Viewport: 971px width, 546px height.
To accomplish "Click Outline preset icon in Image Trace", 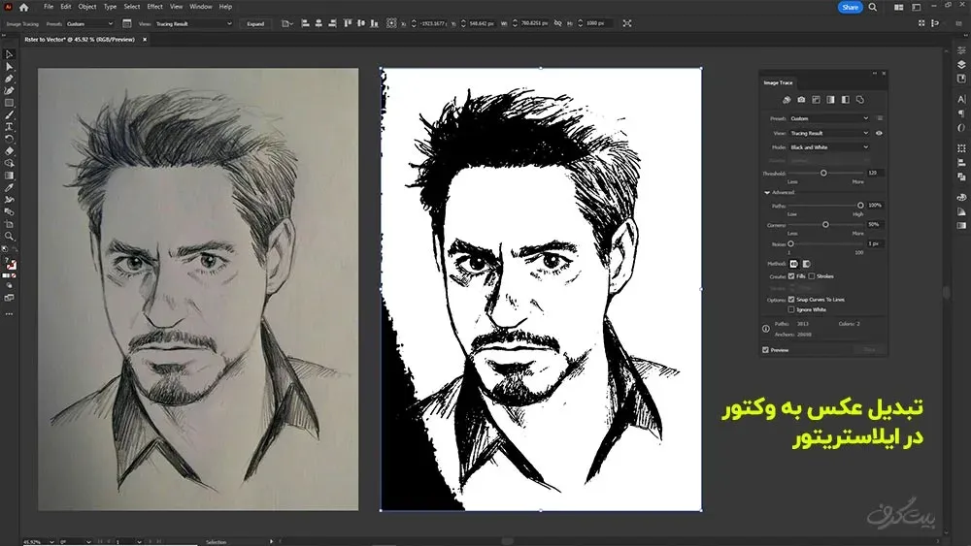I will point(860,100).
